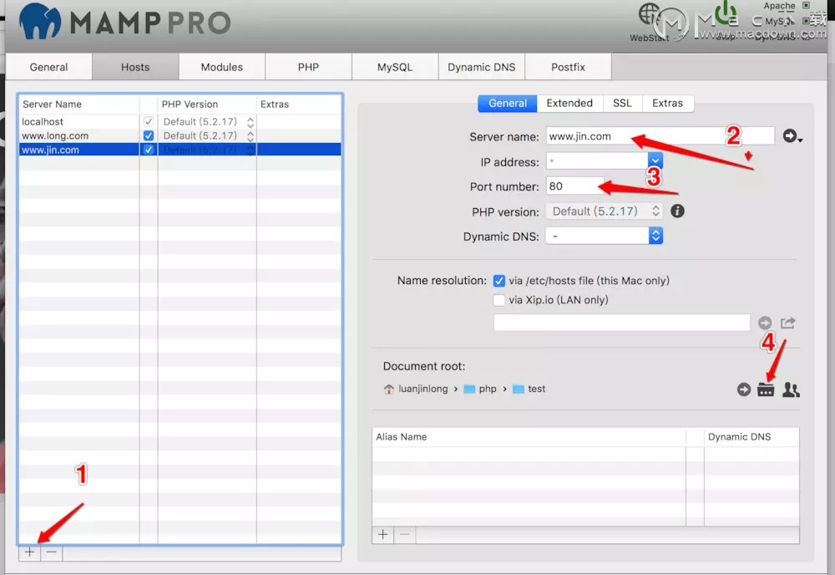Switch to main General tab
Screen dimensions: 835x575
[48, 67]
